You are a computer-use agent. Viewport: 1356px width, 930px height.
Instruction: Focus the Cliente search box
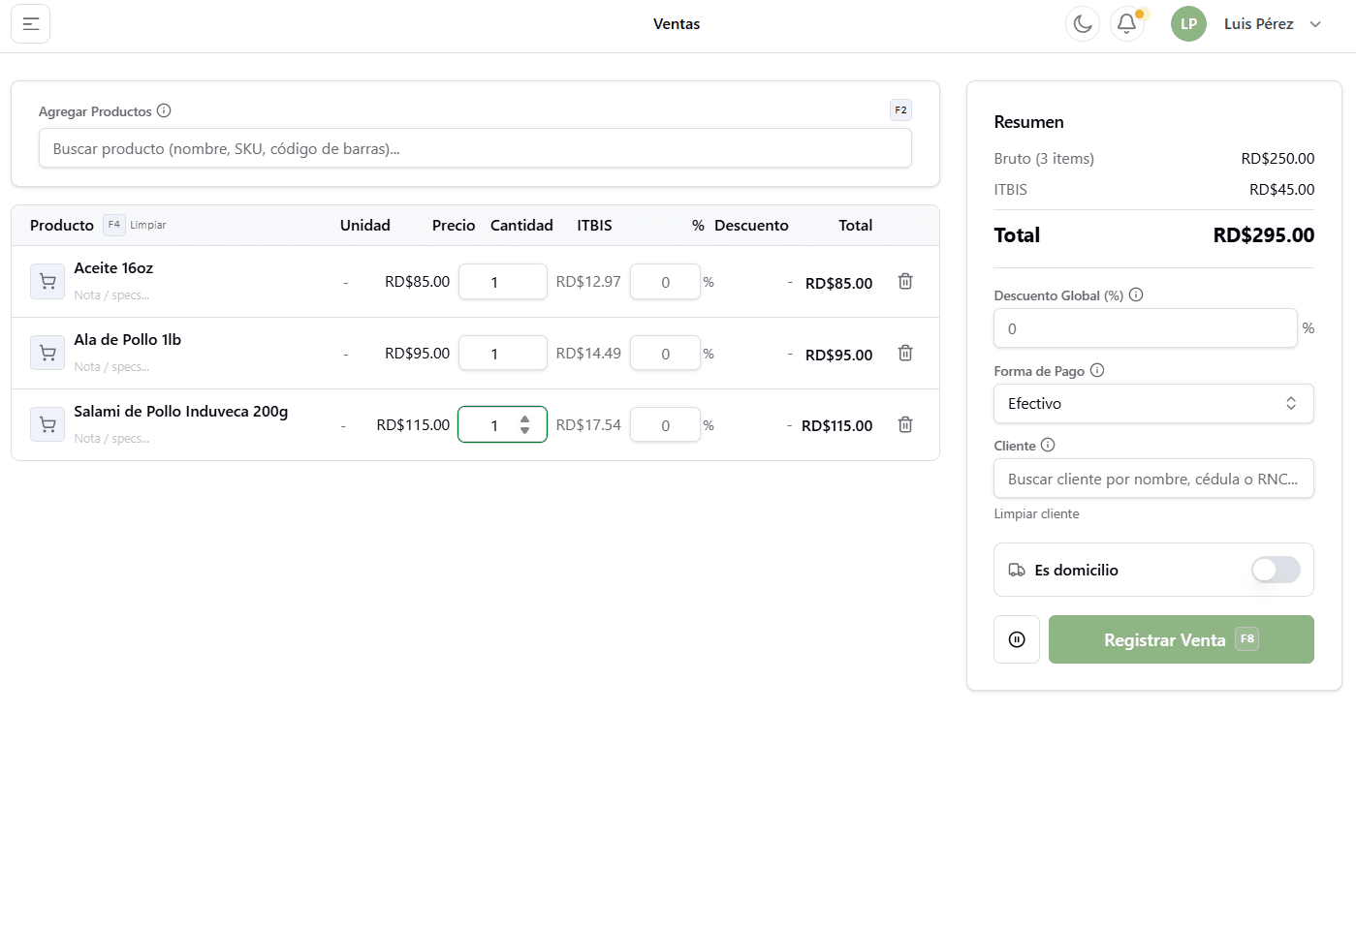[1153, 479]
